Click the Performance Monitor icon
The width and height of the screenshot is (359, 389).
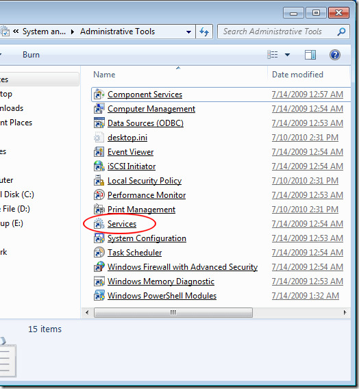click(x=99, y=195)
